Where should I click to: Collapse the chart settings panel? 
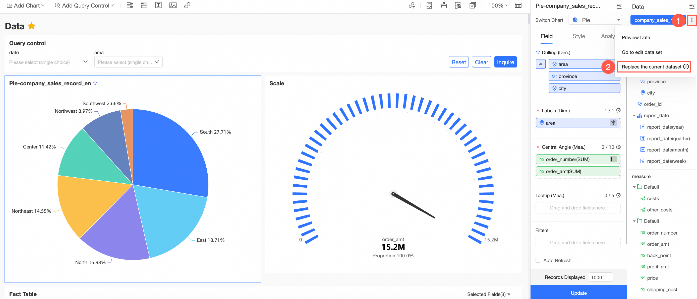click(x=619, y=6)
